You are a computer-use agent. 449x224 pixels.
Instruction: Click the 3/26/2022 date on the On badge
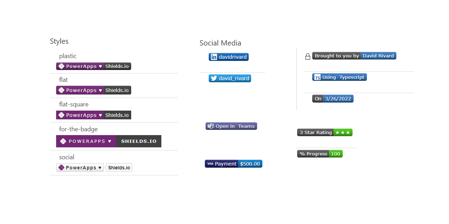coord(338,98)
